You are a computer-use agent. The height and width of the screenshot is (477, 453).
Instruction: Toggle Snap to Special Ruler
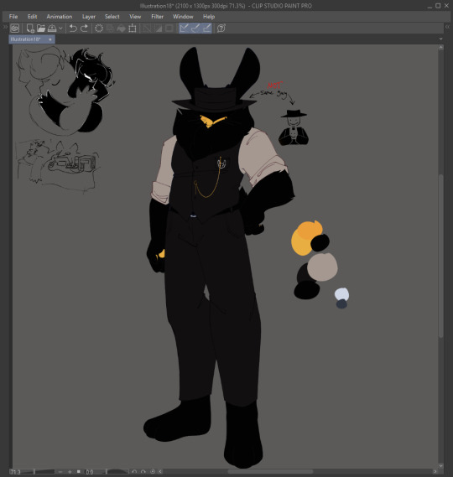click(x=195, y=29)
